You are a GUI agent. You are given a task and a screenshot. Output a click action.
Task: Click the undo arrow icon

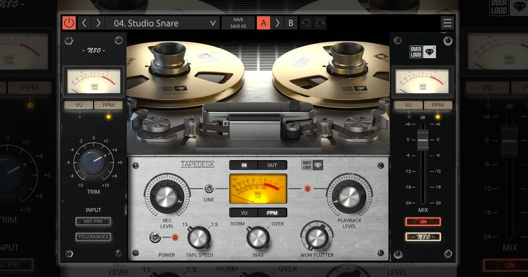(x=306, y=23)
